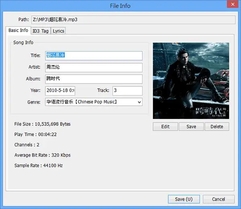Select the Album text field

tap(94, 79)
